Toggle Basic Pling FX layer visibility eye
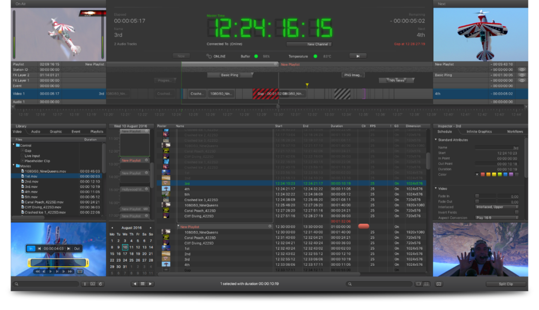 tap(522, 75)
